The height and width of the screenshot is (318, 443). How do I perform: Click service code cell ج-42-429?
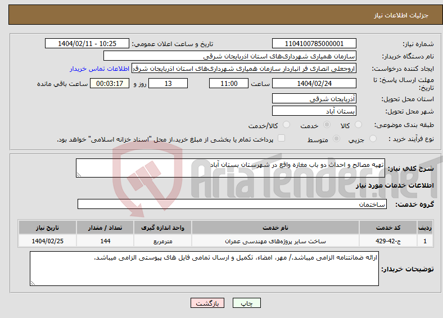388,241
